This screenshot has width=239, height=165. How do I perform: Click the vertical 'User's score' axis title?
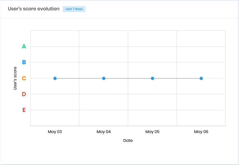pyautogui.click(x=15, y=78)
